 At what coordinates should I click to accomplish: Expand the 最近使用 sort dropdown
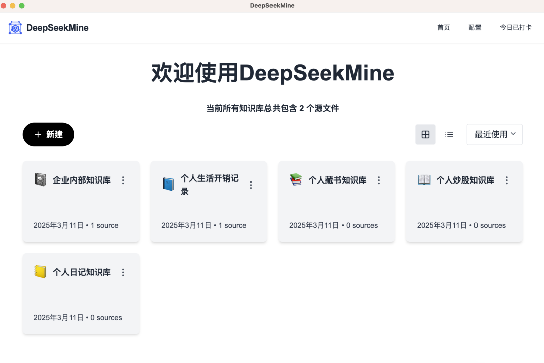coord(494,134)
